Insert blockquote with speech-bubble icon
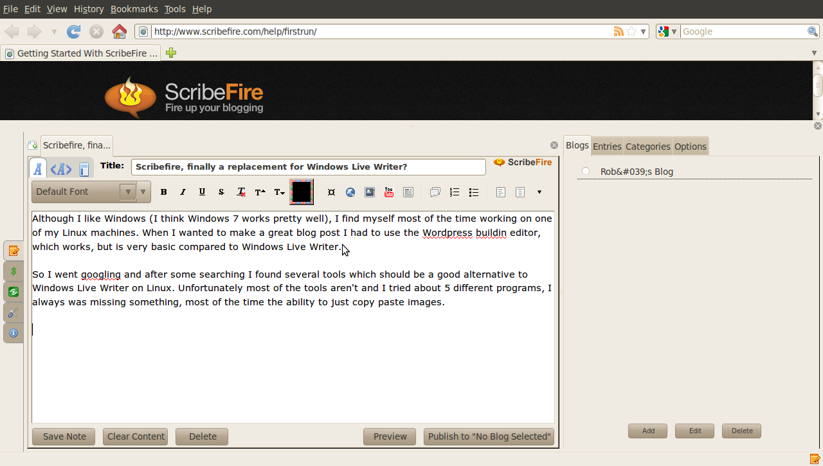The height and width of the screenshot is (466, 823). pos(435,192)
